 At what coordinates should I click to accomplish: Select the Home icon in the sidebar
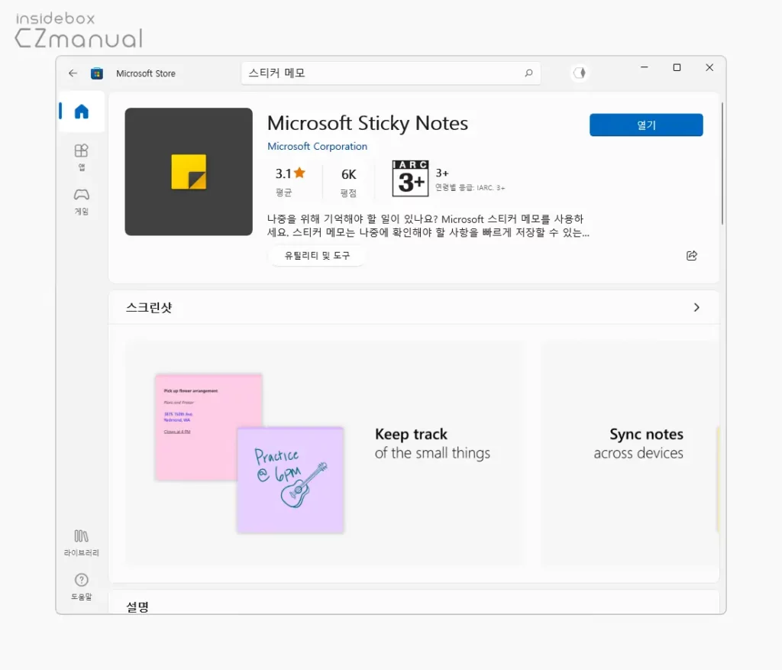81,111
